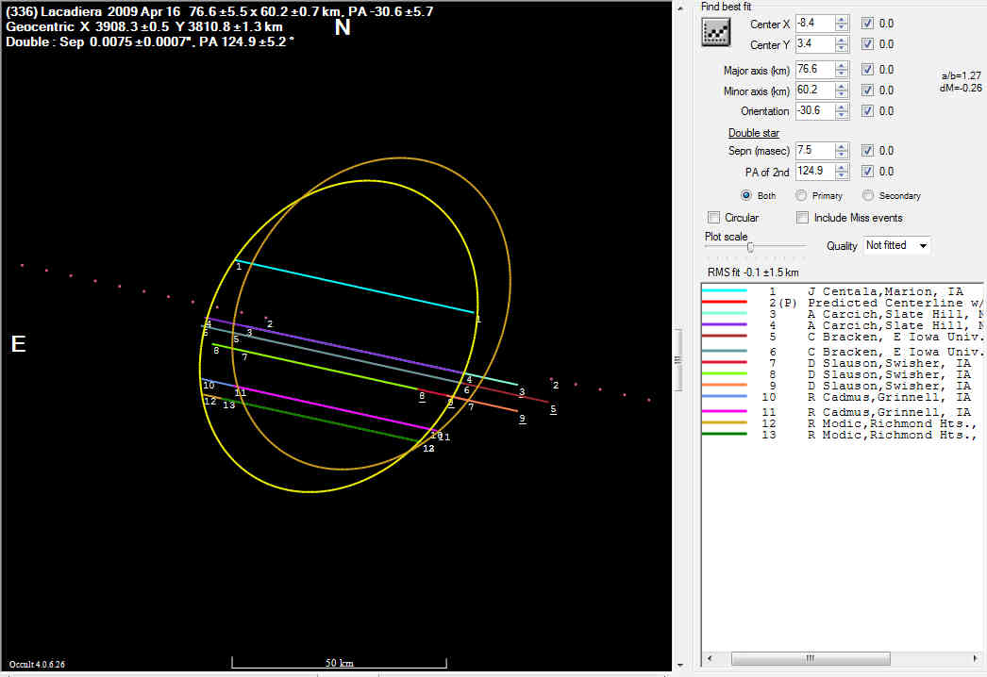
Task: Click into the Center Y value field
Action: tap(813, 44)
